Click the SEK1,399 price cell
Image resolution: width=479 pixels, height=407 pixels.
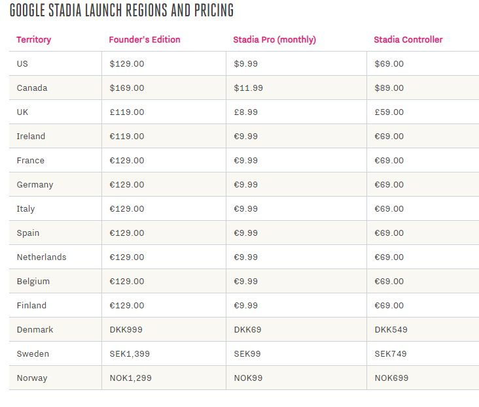point(130,354)
